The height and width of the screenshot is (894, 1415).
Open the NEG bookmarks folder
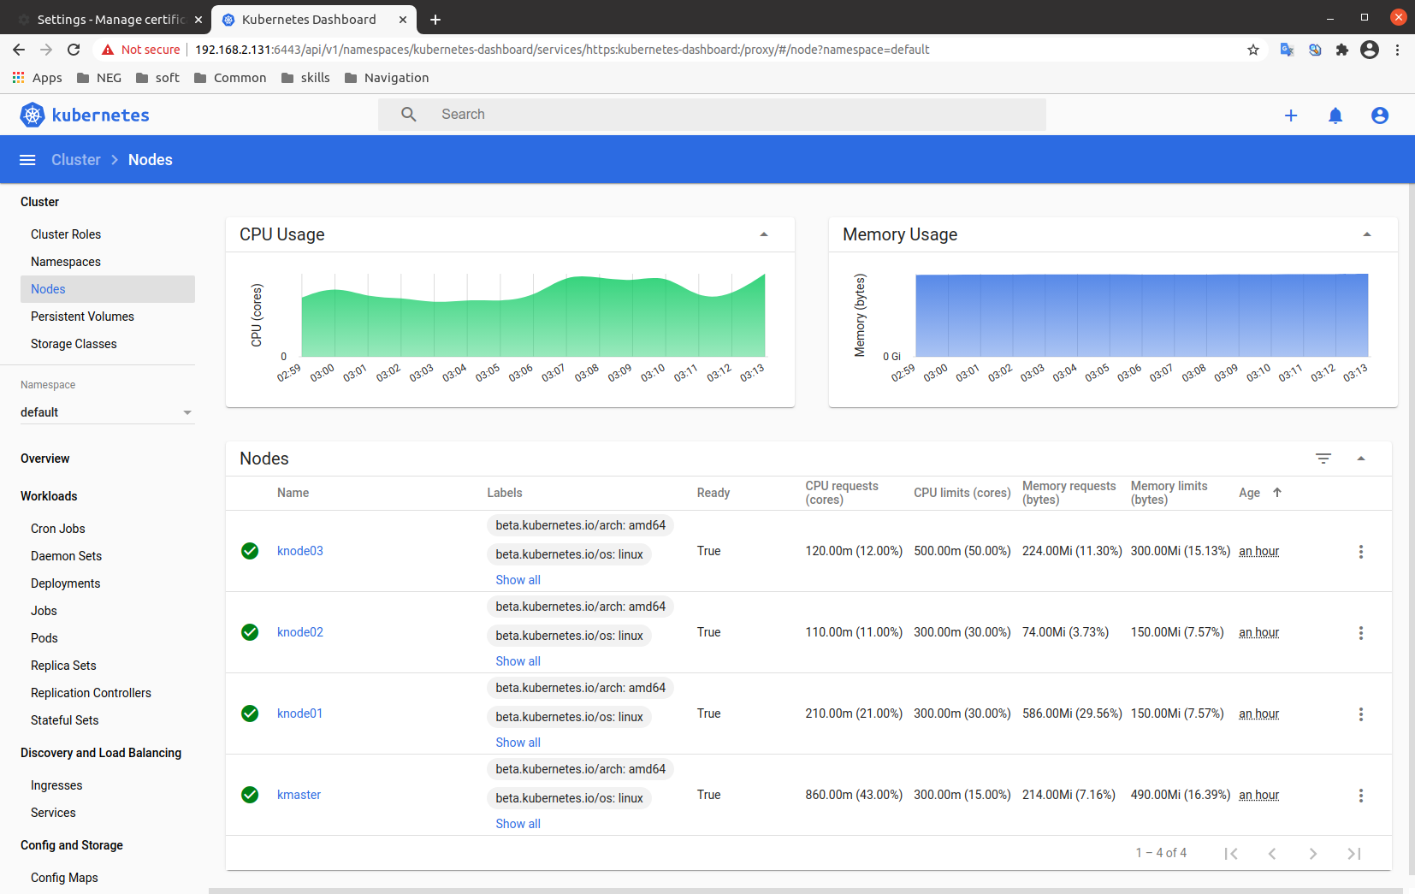pos(99,78)
